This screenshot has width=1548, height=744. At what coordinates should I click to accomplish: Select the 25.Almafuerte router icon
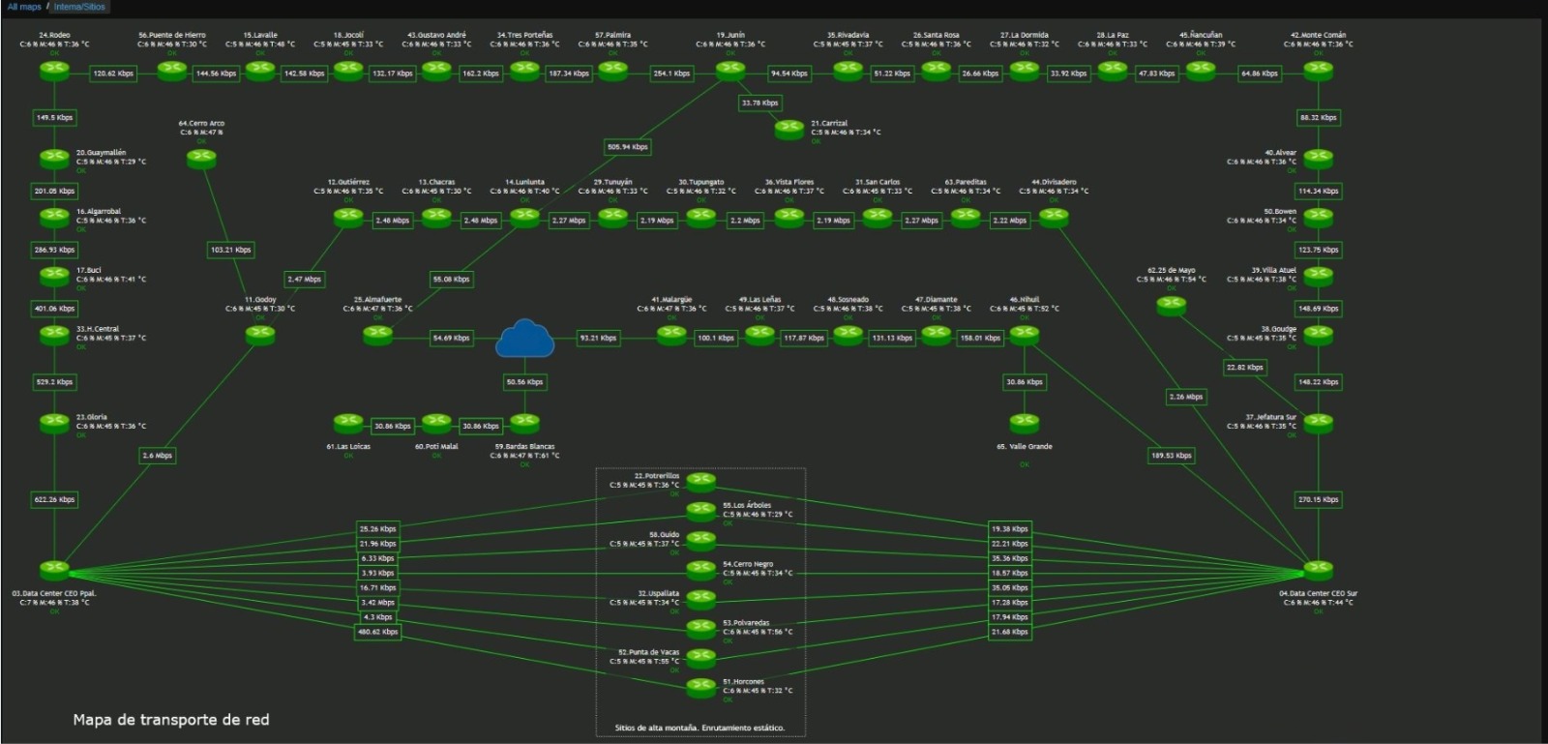(x=377, y=335)
